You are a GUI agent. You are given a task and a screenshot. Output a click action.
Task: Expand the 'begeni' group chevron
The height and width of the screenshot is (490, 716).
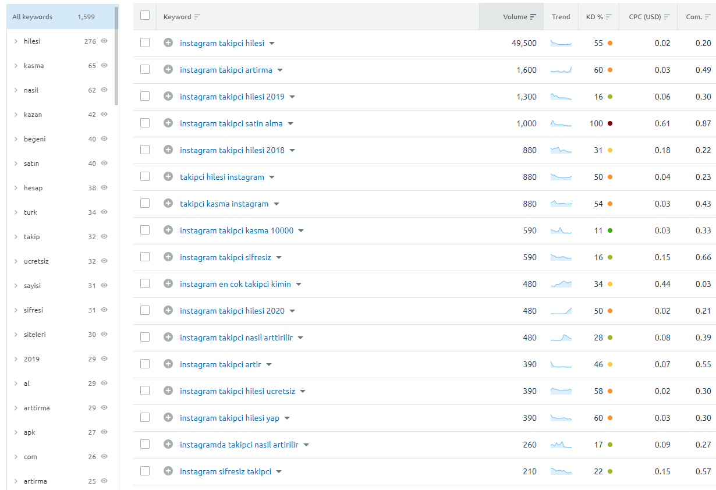[x=16, y=139]
